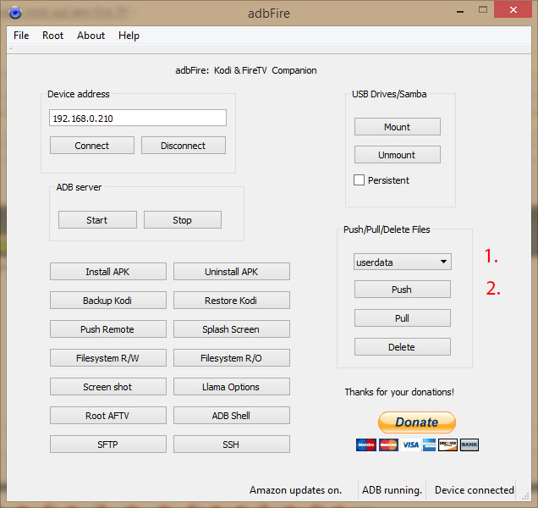The width and height of the screenshot is (538, 508).
Task: Push files to device
Action: click(403, 290)
